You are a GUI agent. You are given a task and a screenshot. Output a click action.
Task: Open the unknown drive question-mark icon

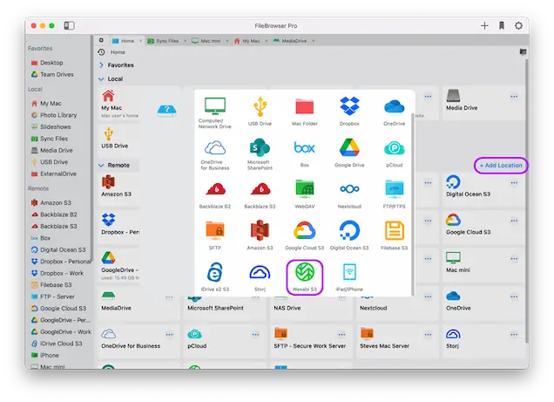(166, 111)
